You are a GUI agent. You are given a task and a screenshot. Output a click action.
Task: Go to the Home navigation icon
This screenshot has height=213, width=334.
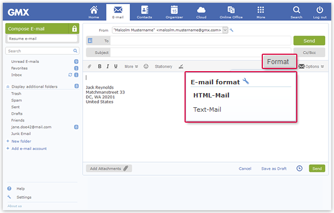94,12
